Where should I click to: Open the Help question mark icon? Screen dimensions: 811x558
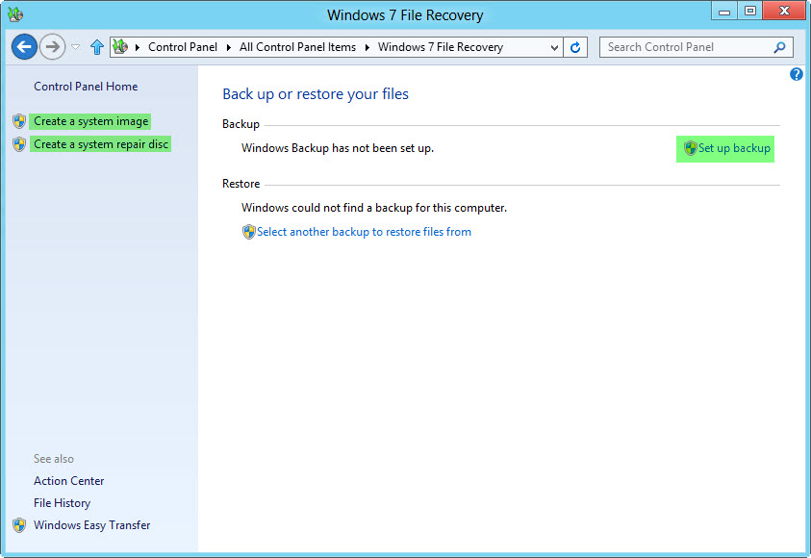coord(796,74)
